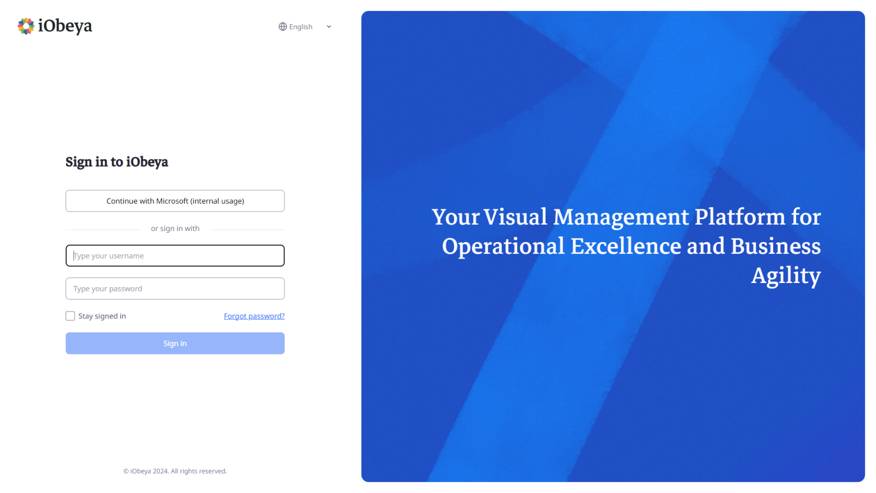Click the colorful iObeya flower logo
876x493 pixels.
pos(26,26)
